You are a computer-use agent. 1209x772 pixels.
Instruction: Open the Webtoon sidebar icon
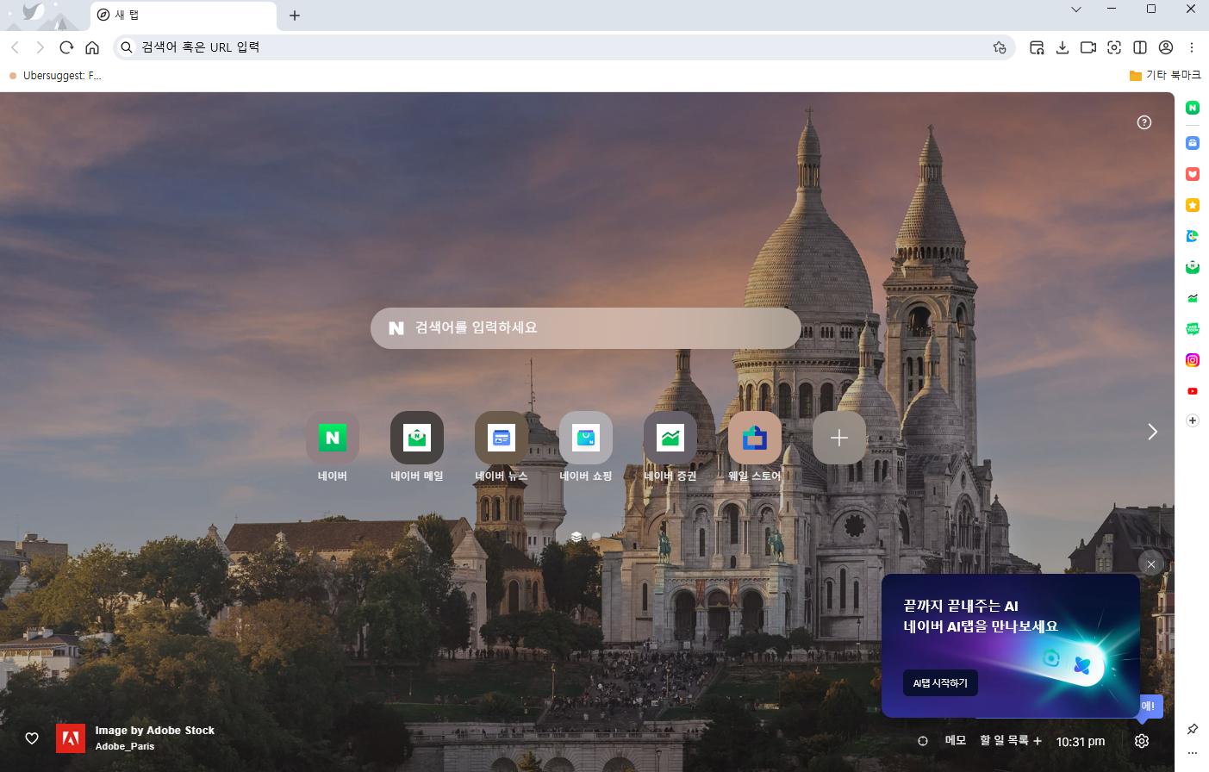point(1193,328)
